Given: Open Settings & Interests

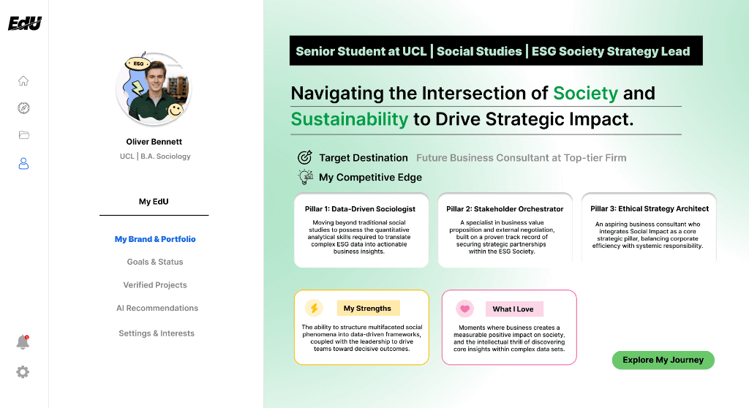Looking at the screenshot, I should [157, 333].
